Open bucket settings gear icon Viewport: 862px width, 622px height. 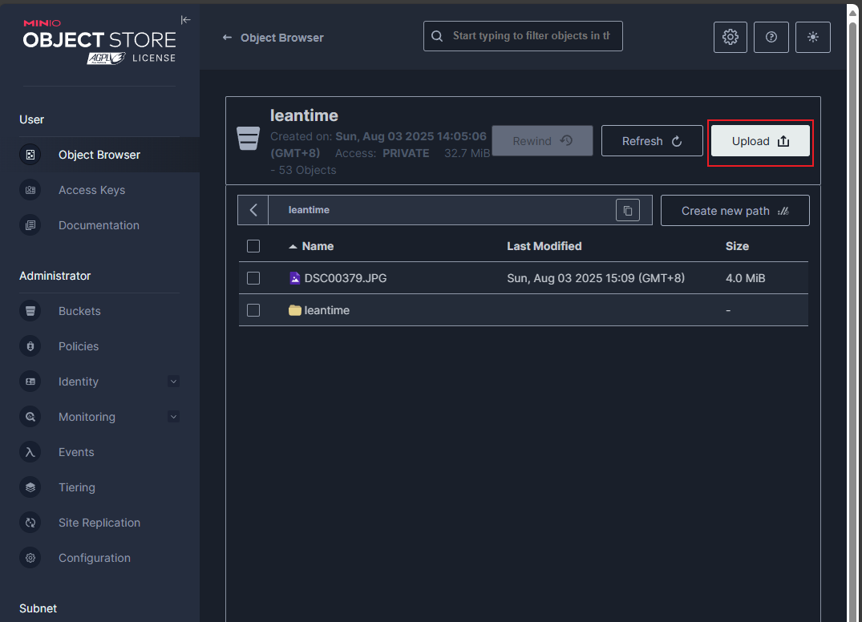click(730, 37)
